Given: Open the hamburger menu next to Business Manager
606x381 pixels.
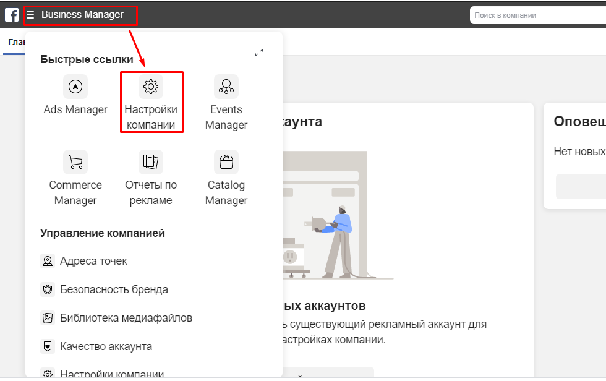Looking at the screenshot, I should click(x=30, y=15).
